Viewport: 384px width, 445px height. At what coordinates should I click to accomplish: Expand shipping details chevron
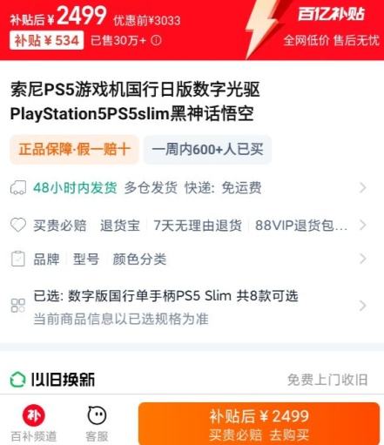coord(362,188)
